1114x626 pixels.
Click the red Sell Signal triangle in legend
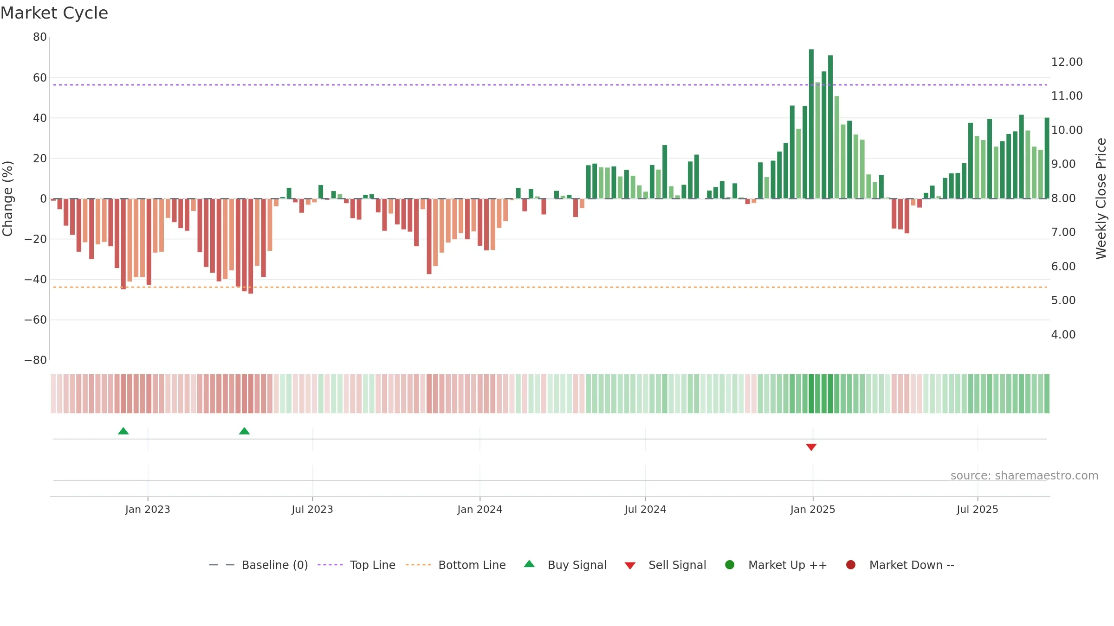click(x=630, y=566)
